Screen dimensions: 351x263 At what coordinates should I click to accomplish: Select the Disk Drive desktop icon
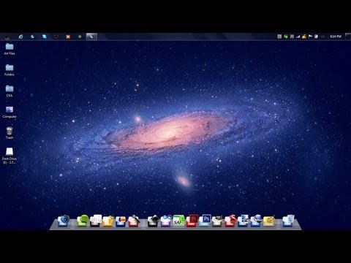point(10,156)
